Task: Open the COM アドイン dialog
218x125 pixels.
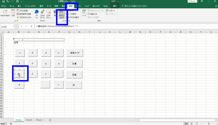Action: (48, 14)
